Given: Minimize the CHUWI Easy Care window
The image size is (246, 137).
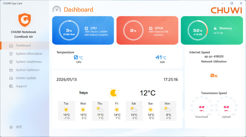Looking at the screenshot, I should tap(222, 3).
